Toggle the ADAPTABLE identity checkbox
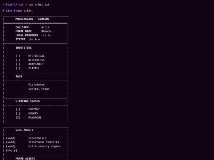 click(x=18, y=64)
